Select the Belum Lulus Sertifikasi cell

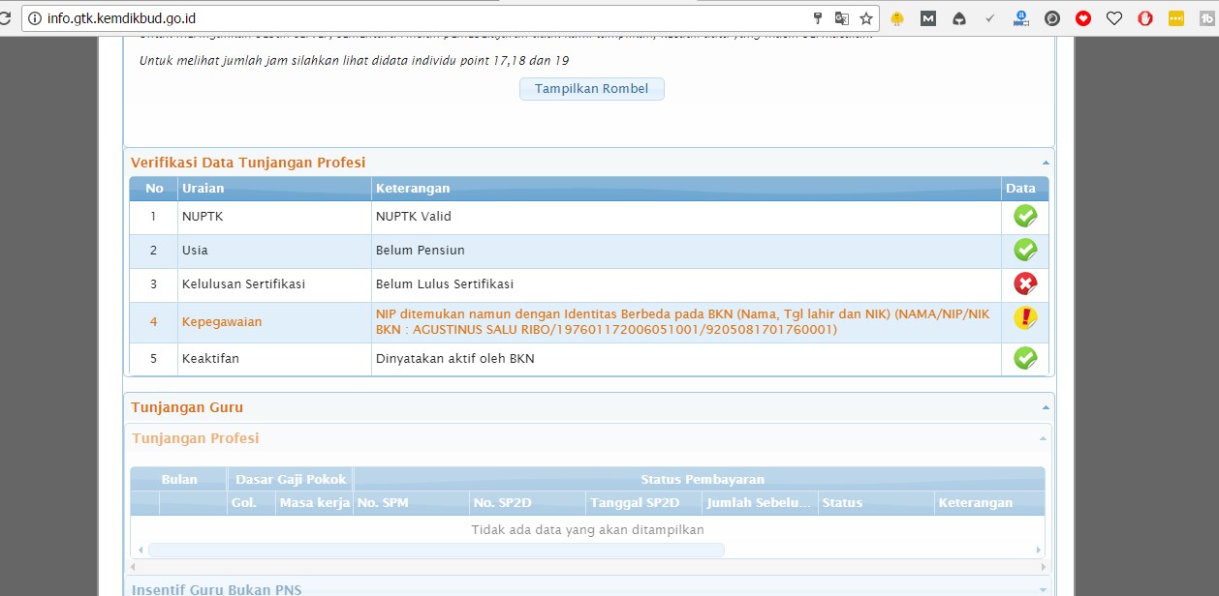(686, 284)
